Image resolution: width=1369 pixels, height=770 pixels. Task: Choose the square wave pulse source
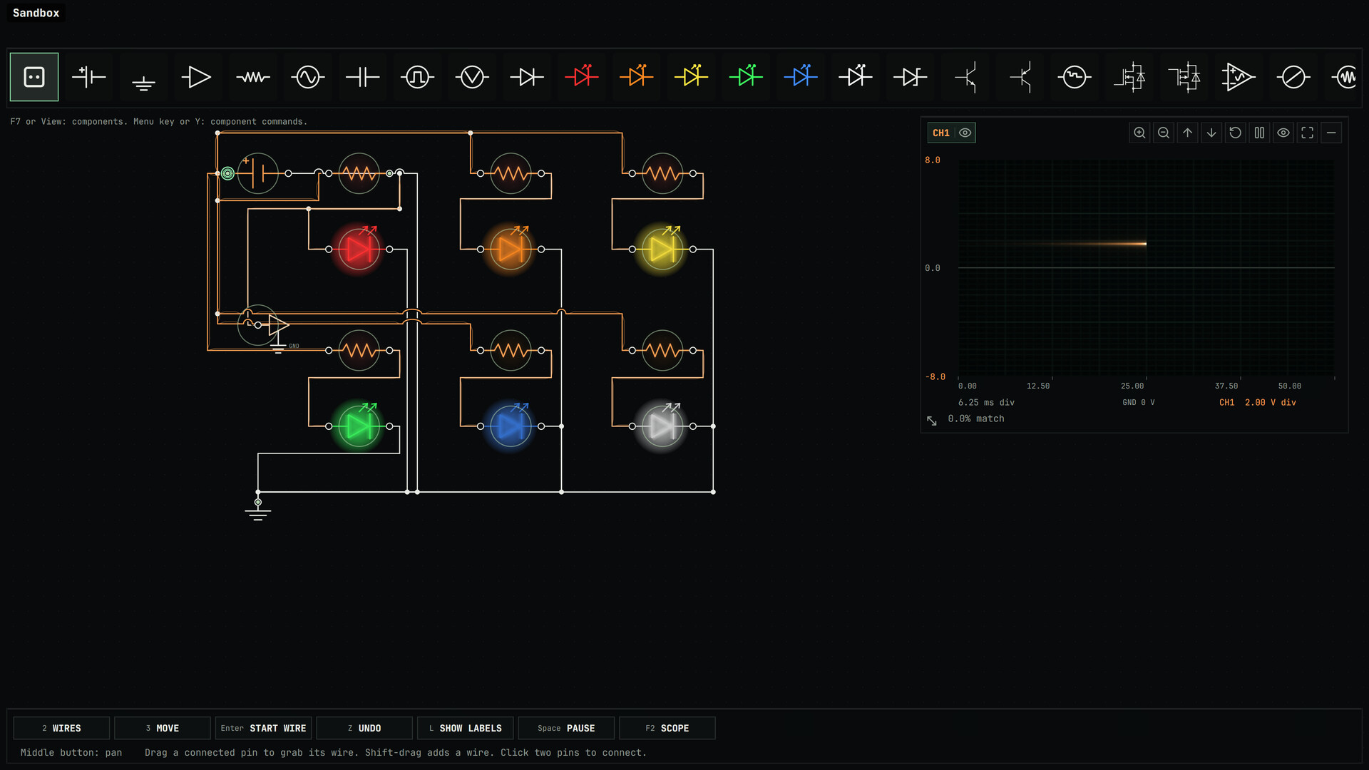[417, 77]
